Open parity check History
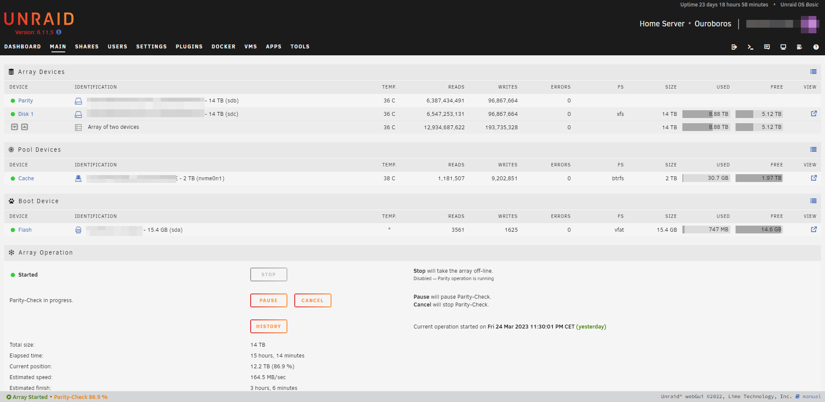This screenshot has height=402, width=825. pos(268,326)
